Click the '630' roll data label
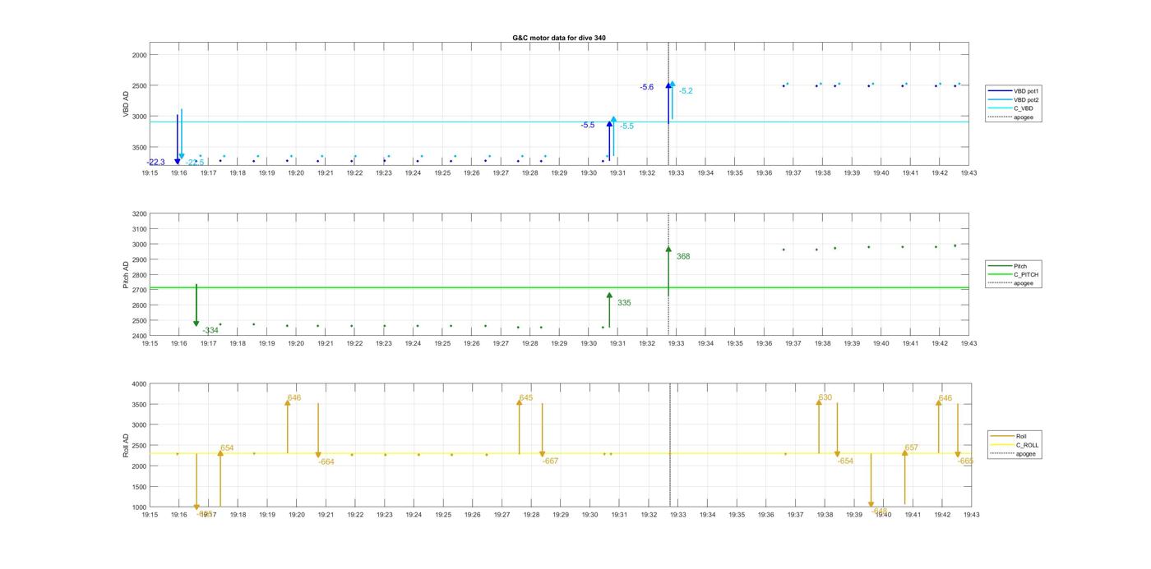This screenshot has height=569, width=1151. coord(825,398)
